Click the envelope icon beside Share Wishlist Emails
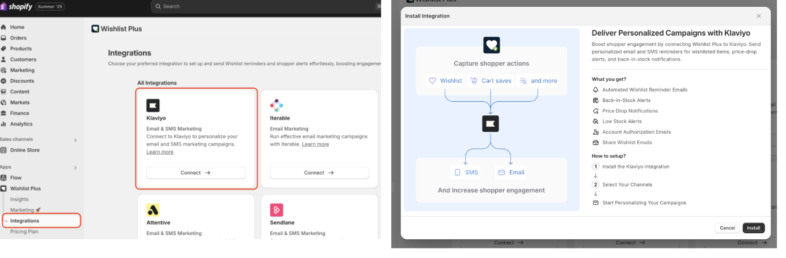The image size is (786, 258). 595,143
